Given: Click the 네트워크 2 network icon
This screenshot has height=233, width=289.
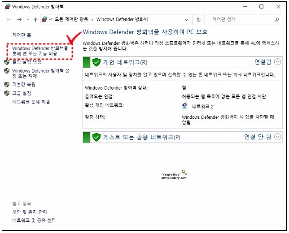Looking at the screenshot, I should coord(184,106).
